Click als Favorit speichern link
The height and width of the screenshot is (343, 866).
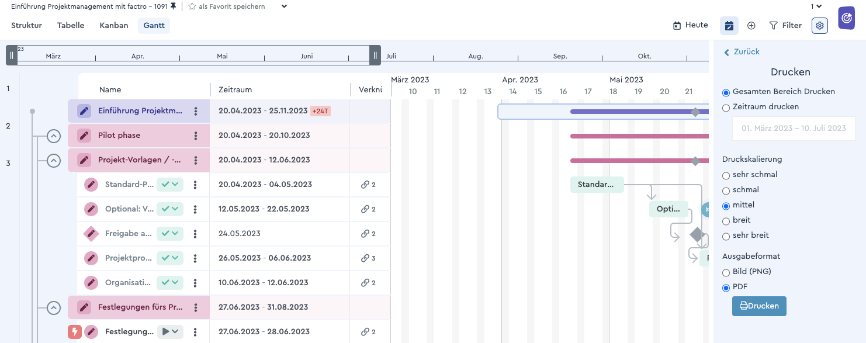(232, 6)
